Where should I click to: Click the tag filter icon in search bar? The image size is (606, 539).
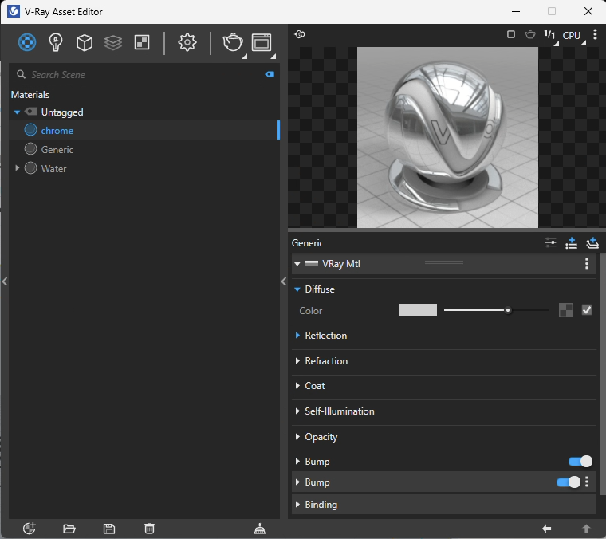click(x=270, y=74)
